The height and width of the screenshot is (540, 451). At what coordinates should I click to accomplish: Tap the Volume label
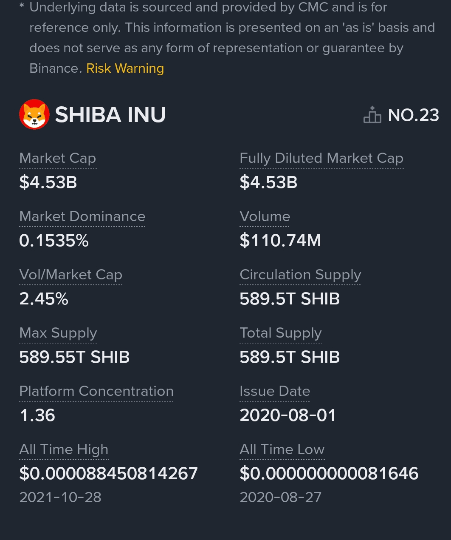pyautogui.click(x=265, y=216)
